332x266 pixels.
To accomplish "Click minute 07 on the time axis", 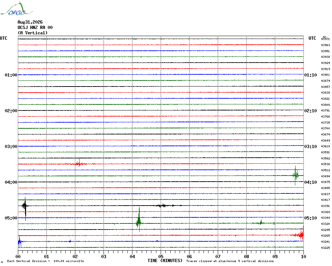I will 218,256.
